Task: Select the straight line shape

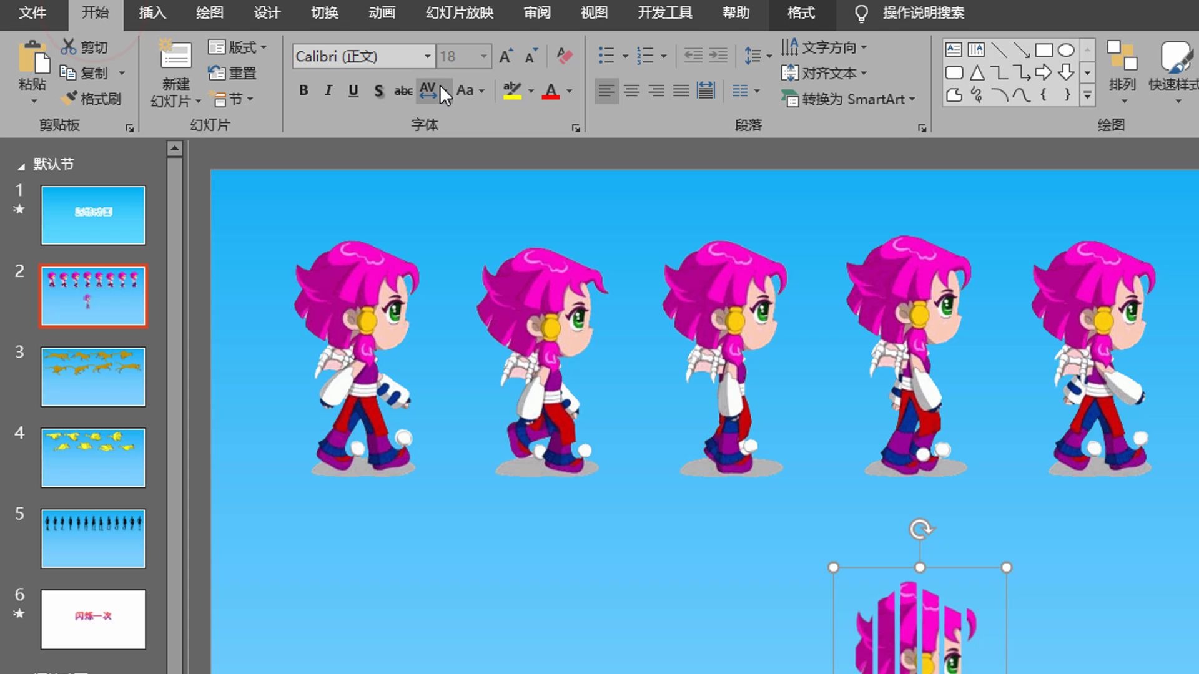Action: point(999,49)
